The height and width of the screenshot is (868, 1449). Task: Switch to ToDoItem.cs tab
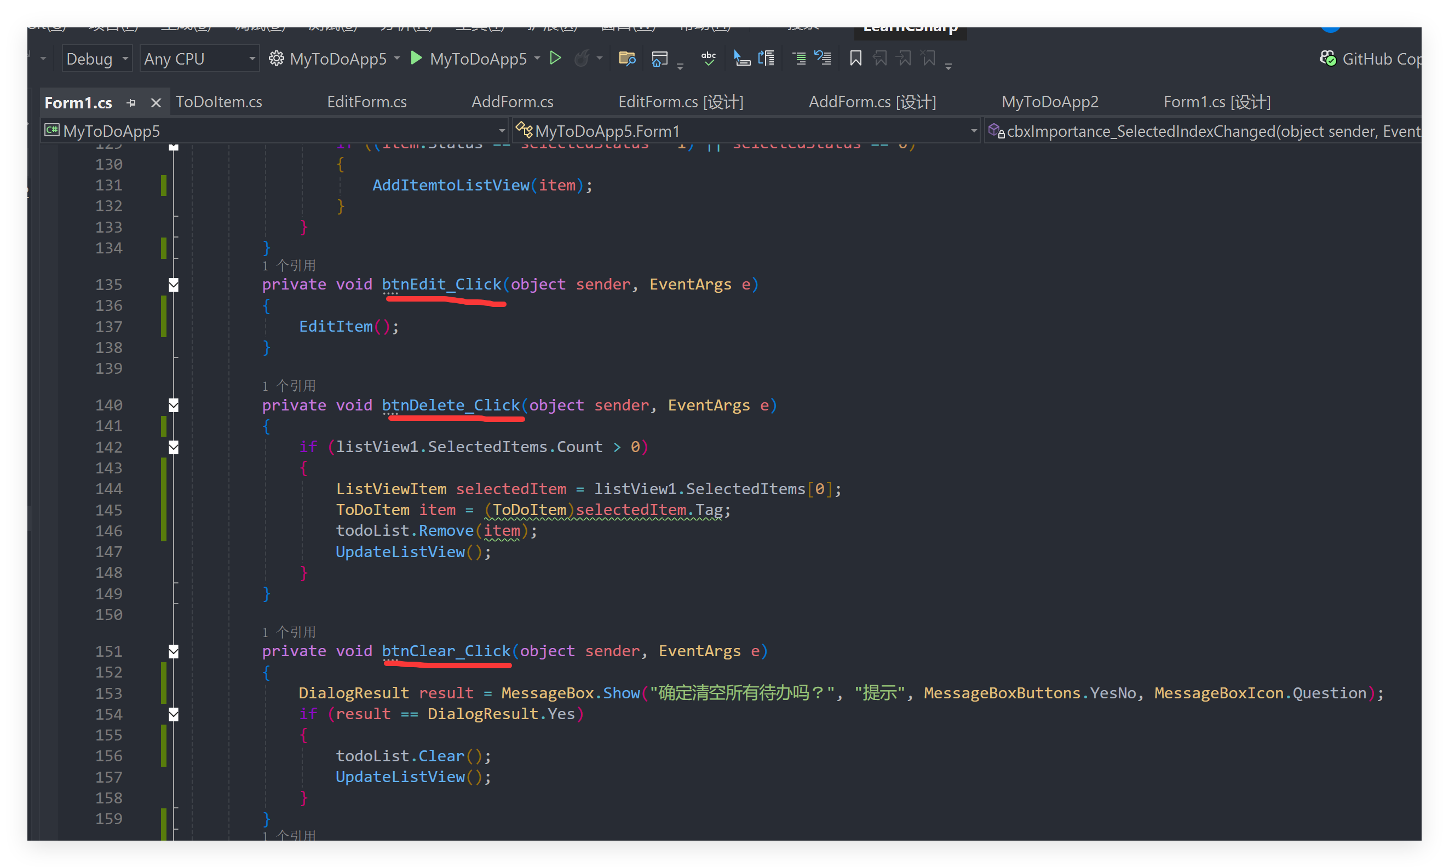click(219, 102)
